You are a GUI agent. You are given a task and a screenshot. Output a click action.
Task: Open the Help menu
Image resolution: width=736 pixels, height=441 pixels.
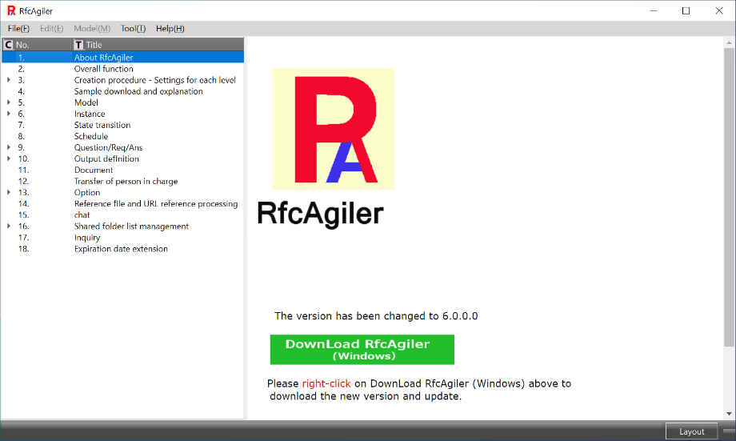170,28
